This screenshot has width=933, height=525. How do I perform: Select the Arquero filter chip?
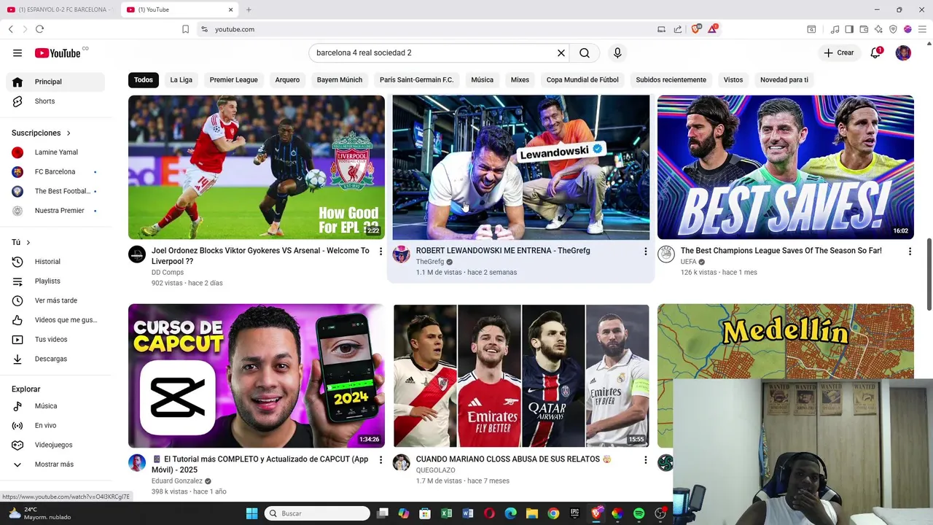tap(287, 79)
